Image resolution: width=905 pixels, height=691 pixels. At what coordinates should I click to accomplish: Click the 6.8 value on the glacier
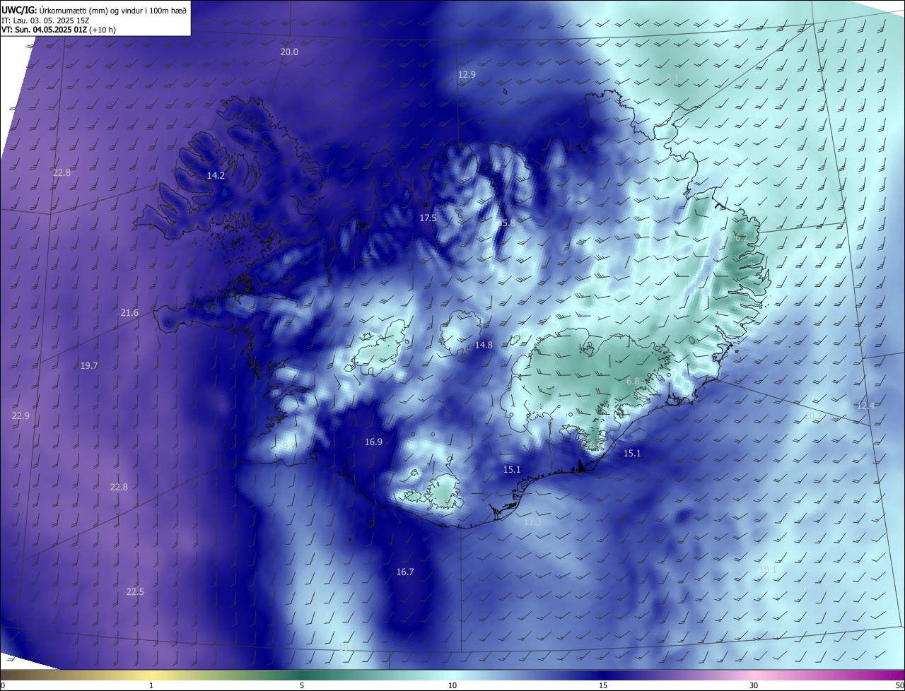point(633,382)
